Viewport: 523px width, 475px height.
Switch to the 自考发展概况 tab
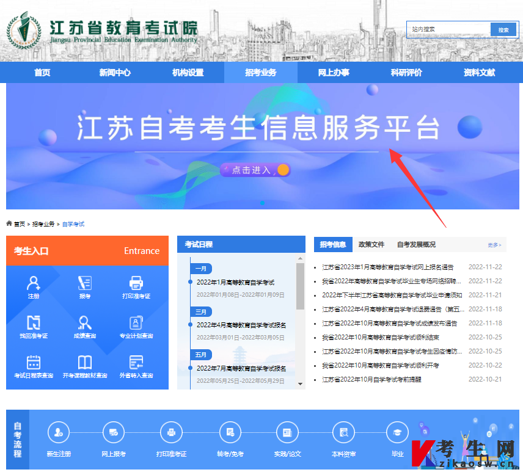[x=416, y=244]
